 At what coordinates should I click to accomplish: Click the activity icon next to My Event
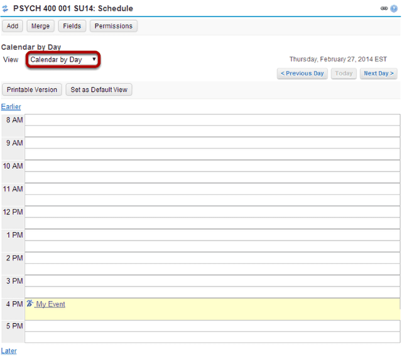click(x=30, y=303)
